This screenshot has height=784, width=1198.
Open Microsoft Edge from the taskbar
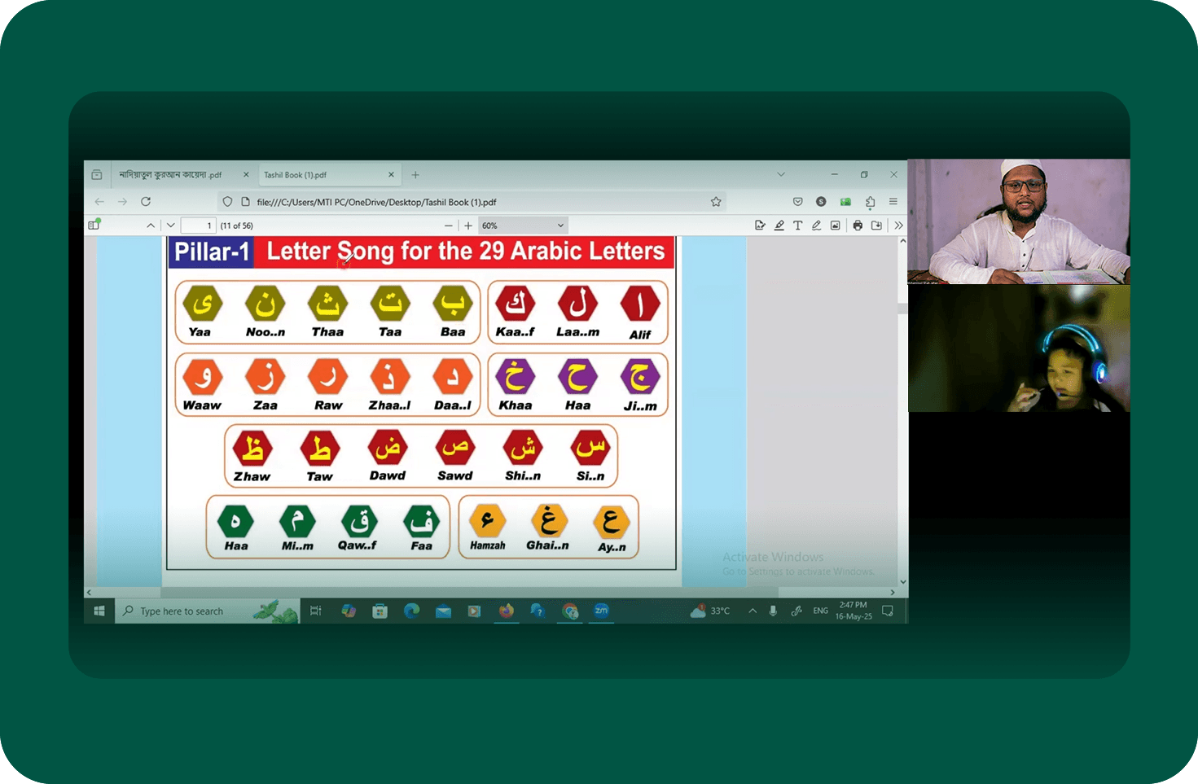pyautogui.click(x=411, y=611)
